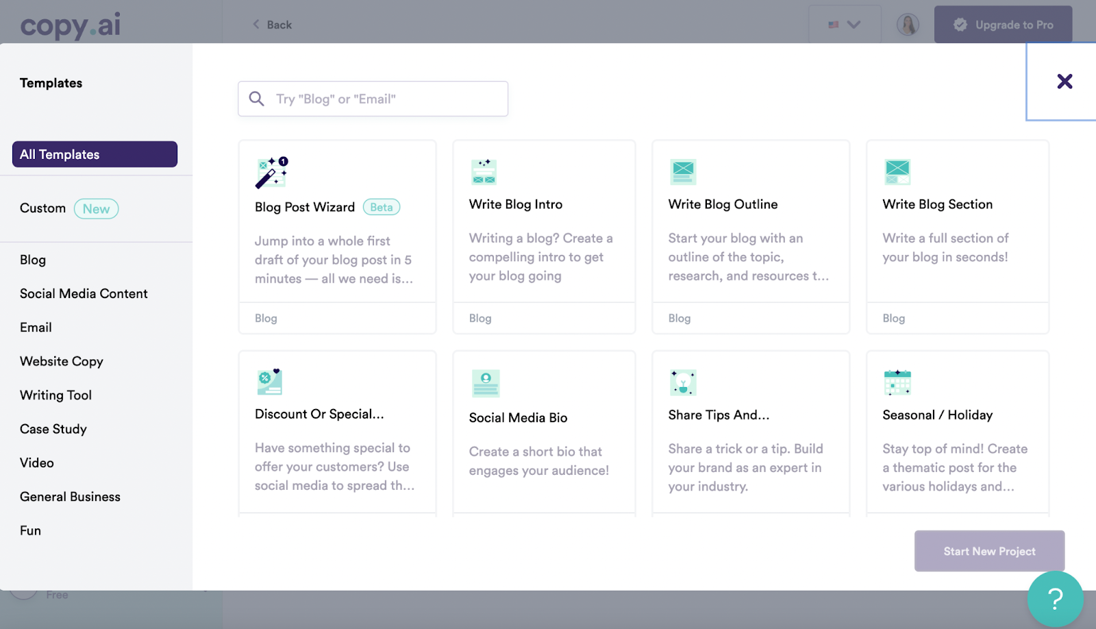Click "Have something special to offer" description
This screenshot has width=1096, height=629.
click(334, 467)
